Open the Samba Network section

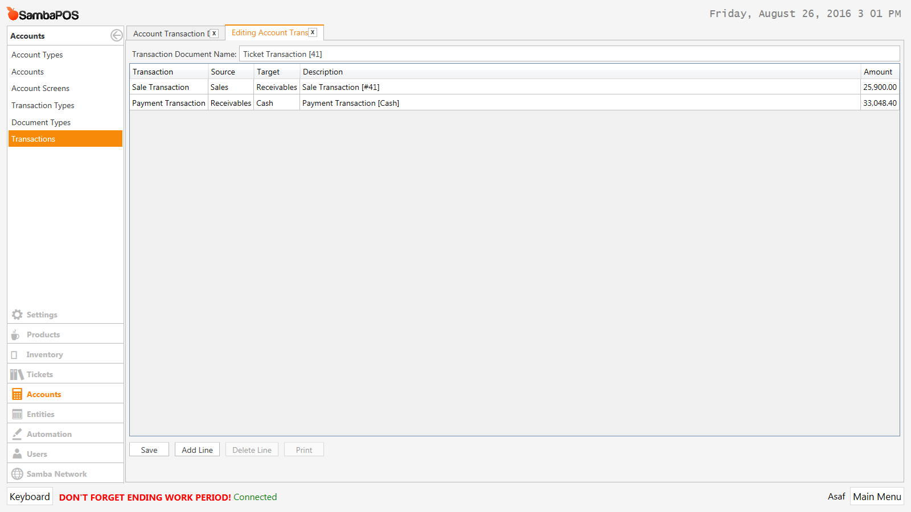tap(65, 474)
